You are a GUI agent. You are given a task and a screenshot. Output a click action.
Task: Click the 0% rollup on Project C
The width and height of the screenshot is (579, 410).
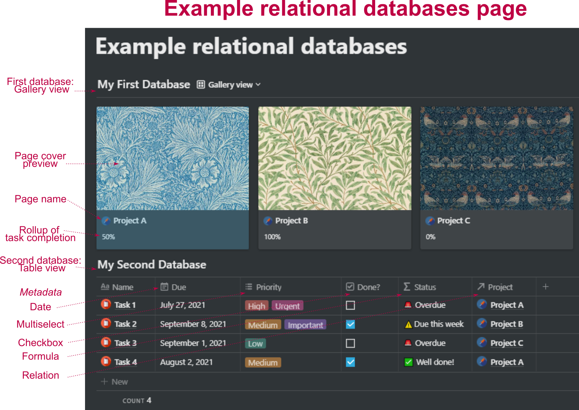tap(431, 237)
